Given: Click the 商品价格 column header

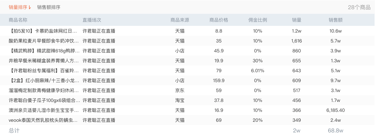Looking at the screenshot, I should [218, 20].
